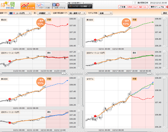
Task: Click the 10/16 18:00 time axis label
Action: coord(104,71)
